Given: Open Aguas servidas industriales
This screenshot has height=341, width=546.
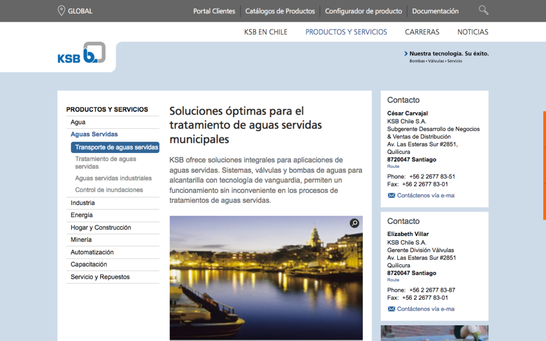Looking at the screenshot, I should (x=113, y=178).
